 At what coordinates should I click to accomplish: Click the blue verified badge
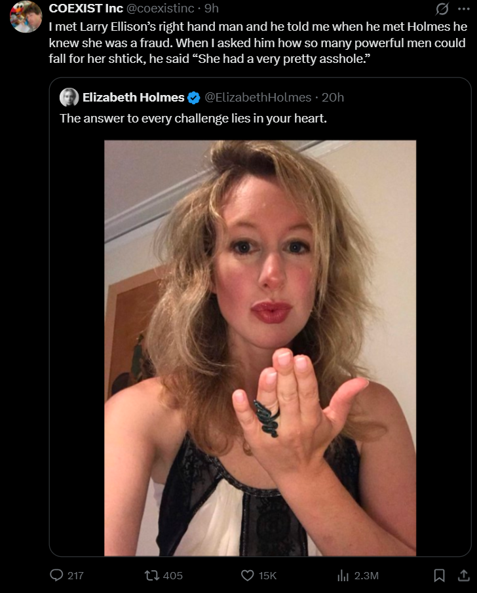click(194, 98)
